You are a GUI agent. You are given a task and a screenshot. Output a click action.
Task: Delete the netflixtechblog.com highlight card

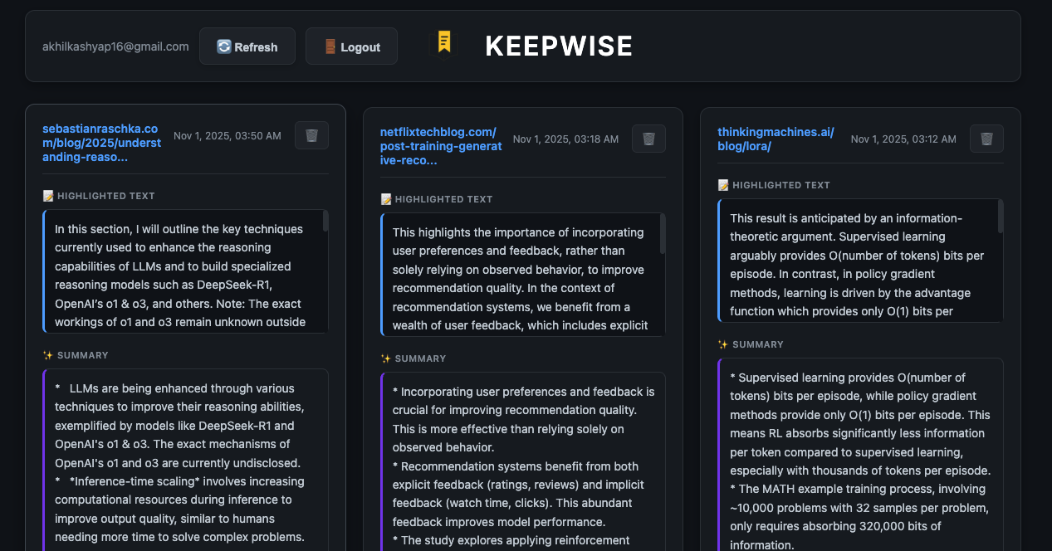(x=648, y=139)
